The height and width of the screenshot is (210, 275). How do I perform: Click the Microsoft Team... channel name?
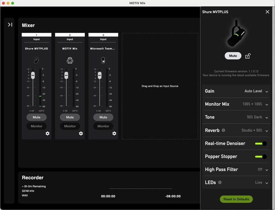click(x=102, y=48)
